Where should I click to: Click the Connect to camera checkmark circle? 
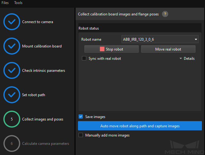12,22
